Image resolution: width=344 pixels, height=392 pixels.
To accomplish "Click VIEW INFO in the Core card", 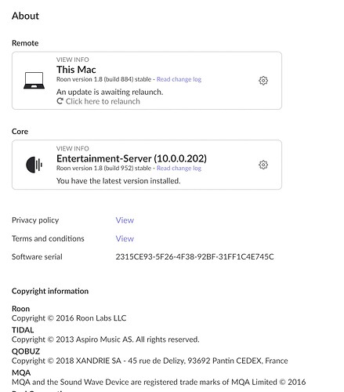I will 73,148.
